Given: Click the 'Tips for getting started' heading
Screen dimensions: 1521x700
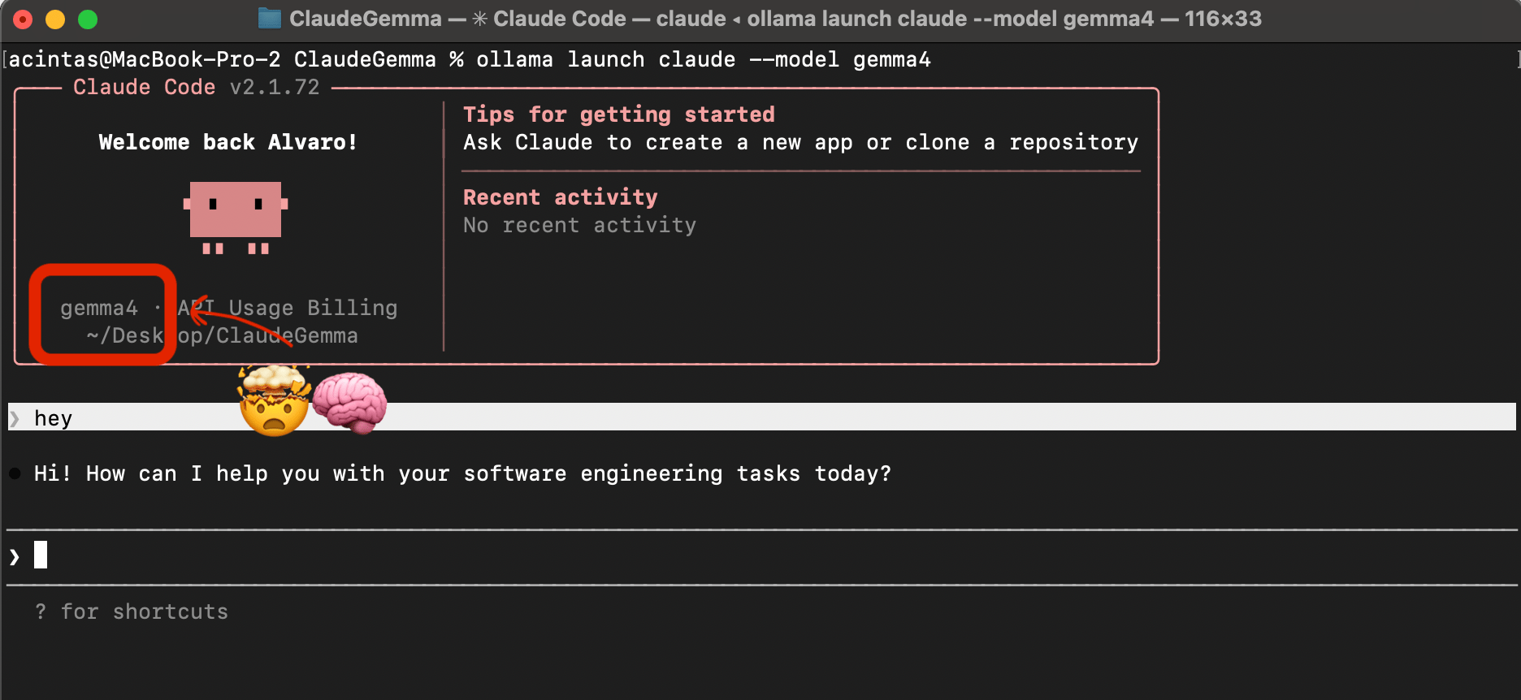Looking at the screenshot, I should click(x=619, y=115).
